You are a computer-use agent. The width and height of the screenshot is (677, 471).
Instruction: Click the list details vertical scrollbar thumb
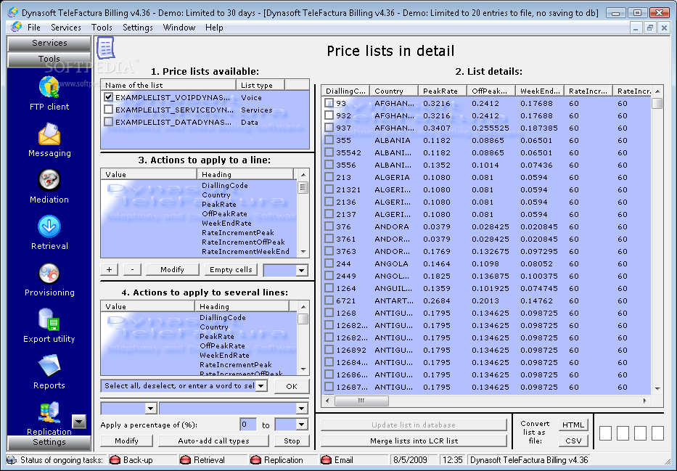(657, 104)
